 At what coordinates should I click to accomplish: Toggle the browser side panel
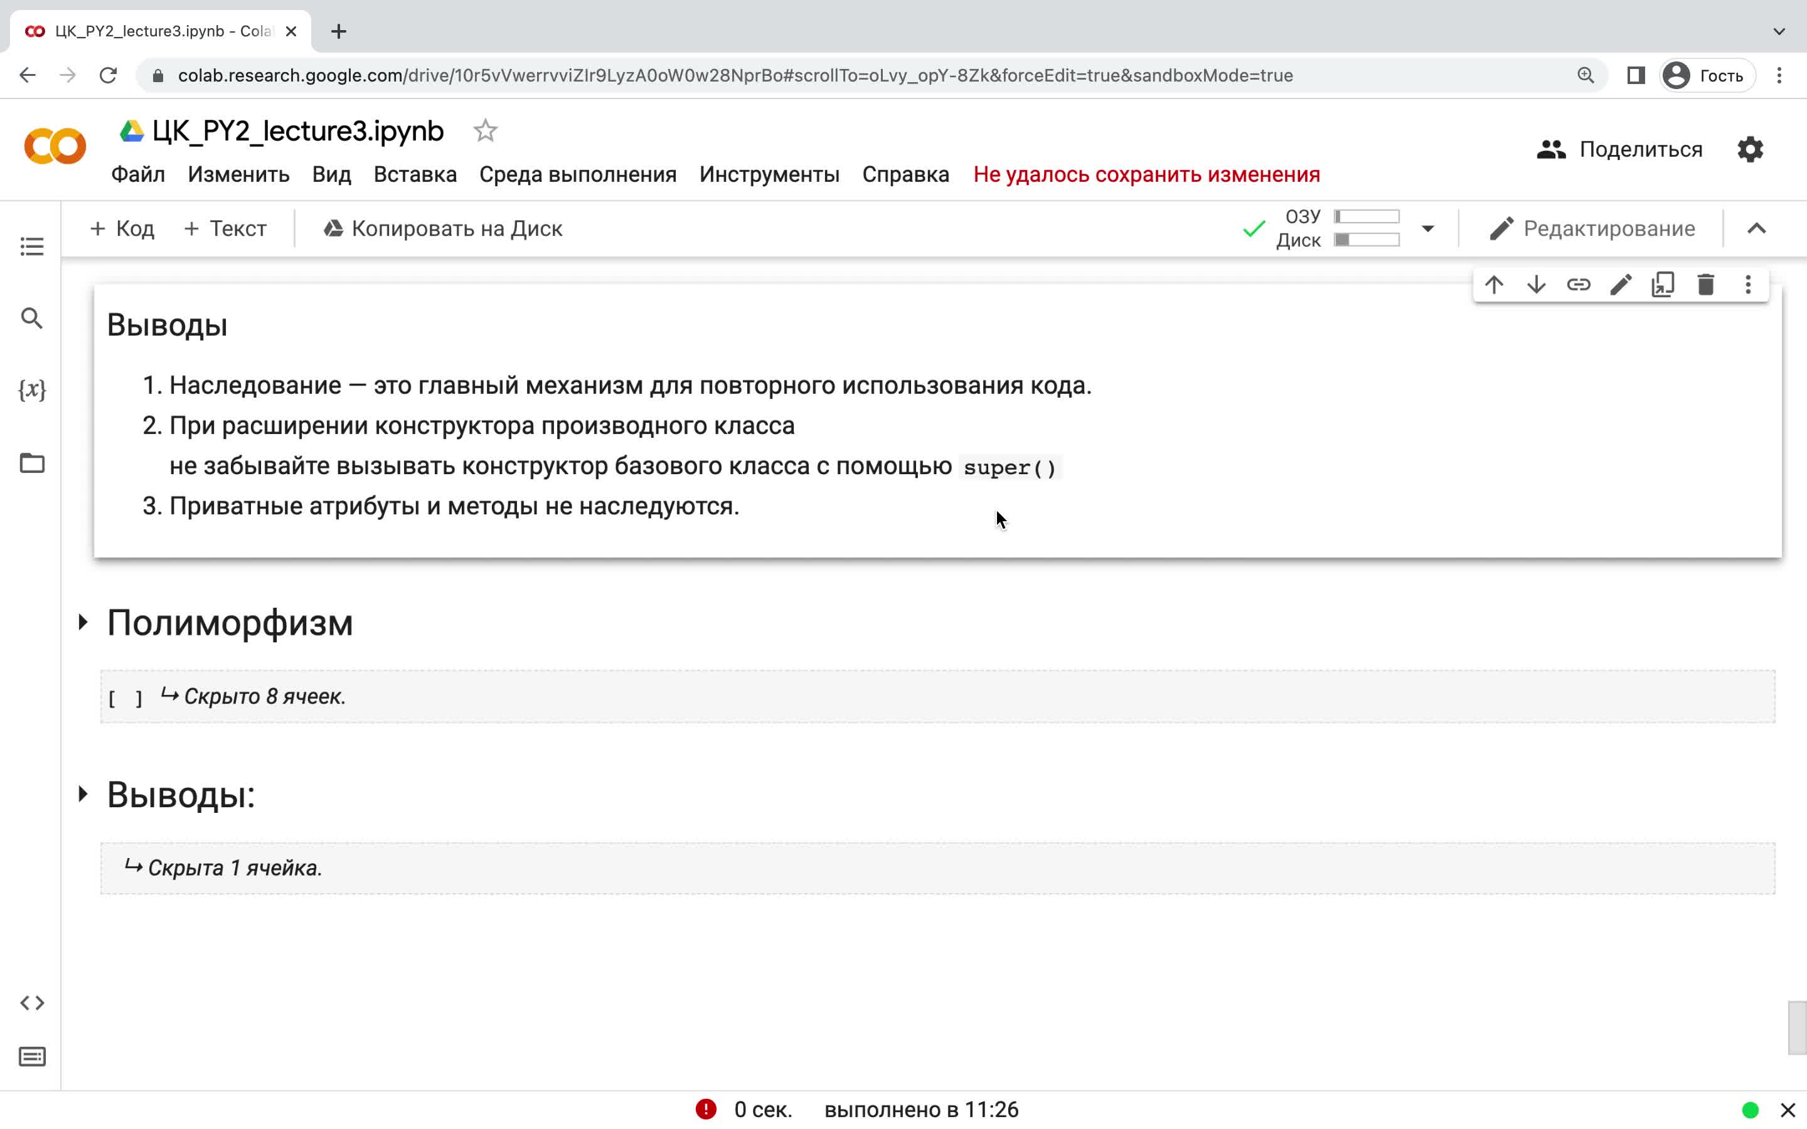1636,75
